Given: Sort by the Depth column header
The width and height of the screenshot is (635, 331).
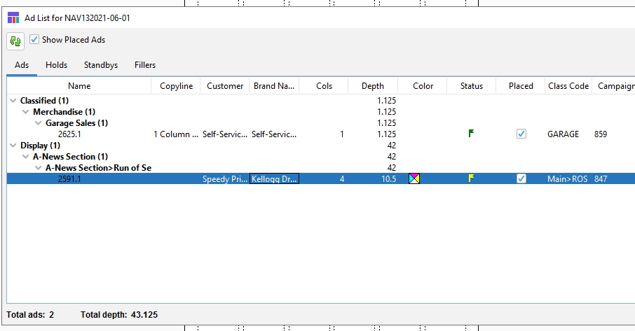Looking at the screenshot, I should click(372, 86).
